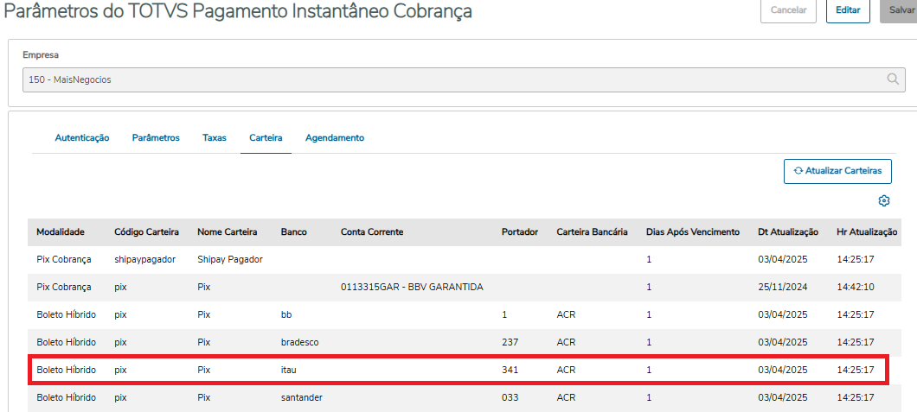The width and height of the screenshot is (917, 412).
Task: Click the Modalidade column header
Action: pos(61,231)
